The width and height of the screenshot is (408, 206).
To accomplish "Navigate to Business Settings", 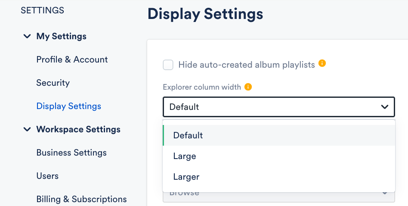I will tap(71, 153).
